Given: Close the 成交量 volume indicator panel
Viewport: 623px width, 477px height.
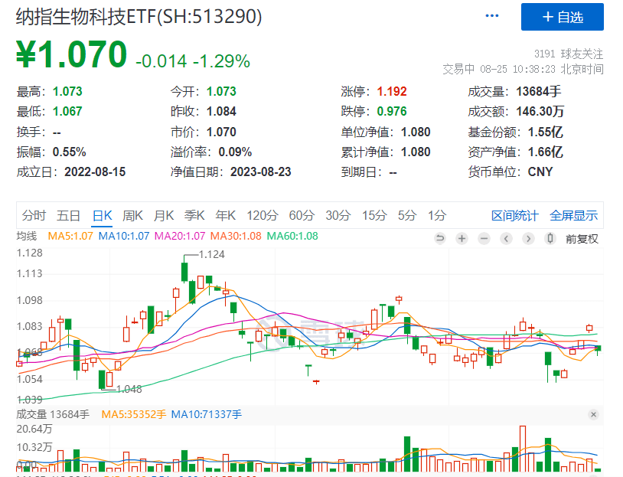Looking at the screenshot, I should pos(593,414).
